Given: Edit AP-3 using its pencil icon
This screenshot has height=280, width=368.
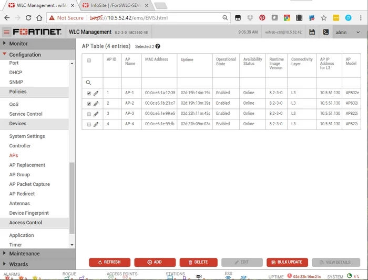Looking at the screenshot, I should pyautogui.click(x=96, y=114).
